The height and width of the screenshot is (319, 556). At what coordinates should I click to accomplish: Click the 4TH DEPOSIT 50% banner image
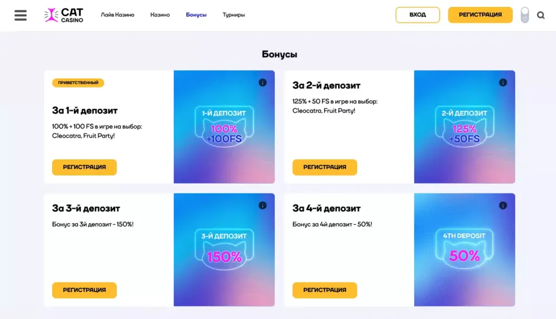(x=464, y=250)
